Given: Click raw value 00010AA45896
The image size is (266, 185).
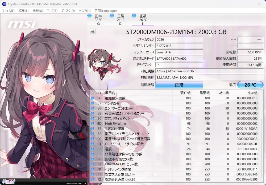Looking at the screenshot, I should click(x=247, y=179).
